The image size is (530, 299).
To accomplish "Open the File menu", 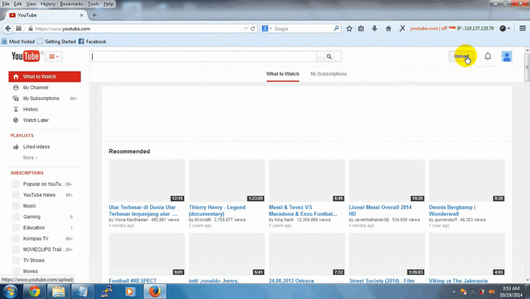I will (6, 4).
